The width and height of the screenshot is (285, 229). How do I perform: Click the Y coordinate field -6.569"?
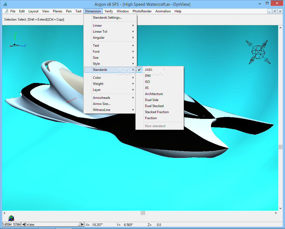pos(128,225)
